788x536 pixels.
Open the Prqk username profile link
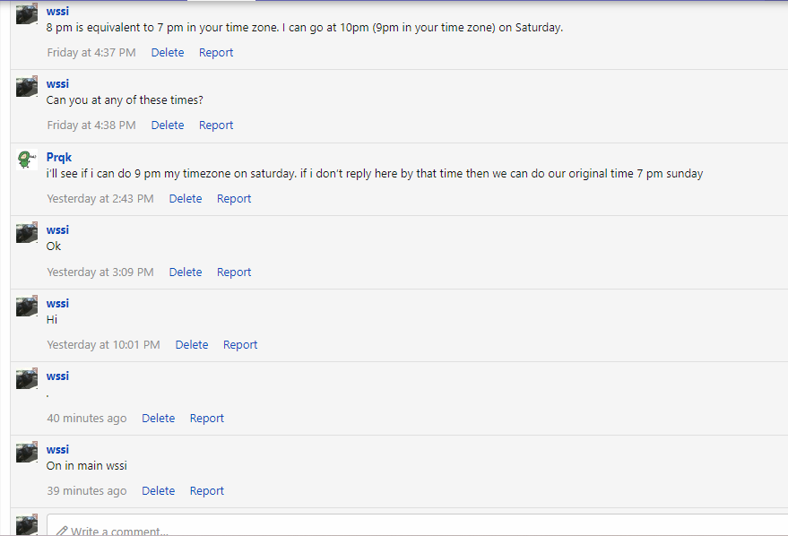59,157
